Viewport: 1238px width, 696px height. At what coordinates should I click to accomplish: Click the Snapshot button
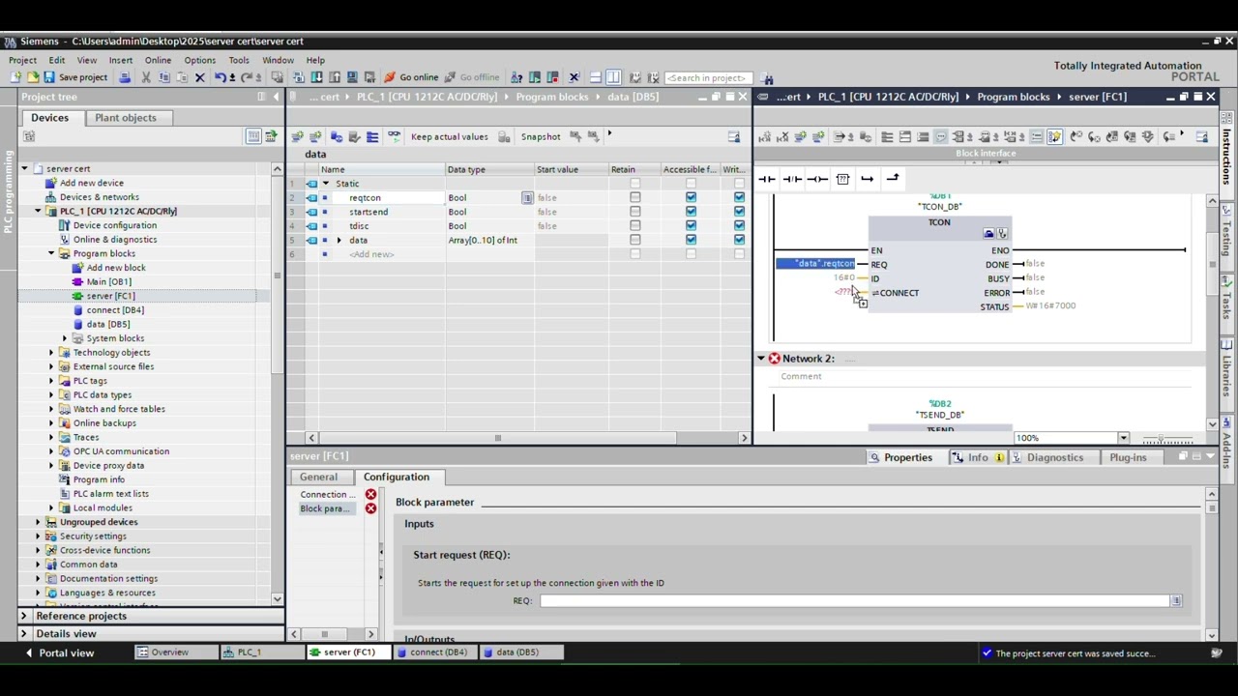540,136
